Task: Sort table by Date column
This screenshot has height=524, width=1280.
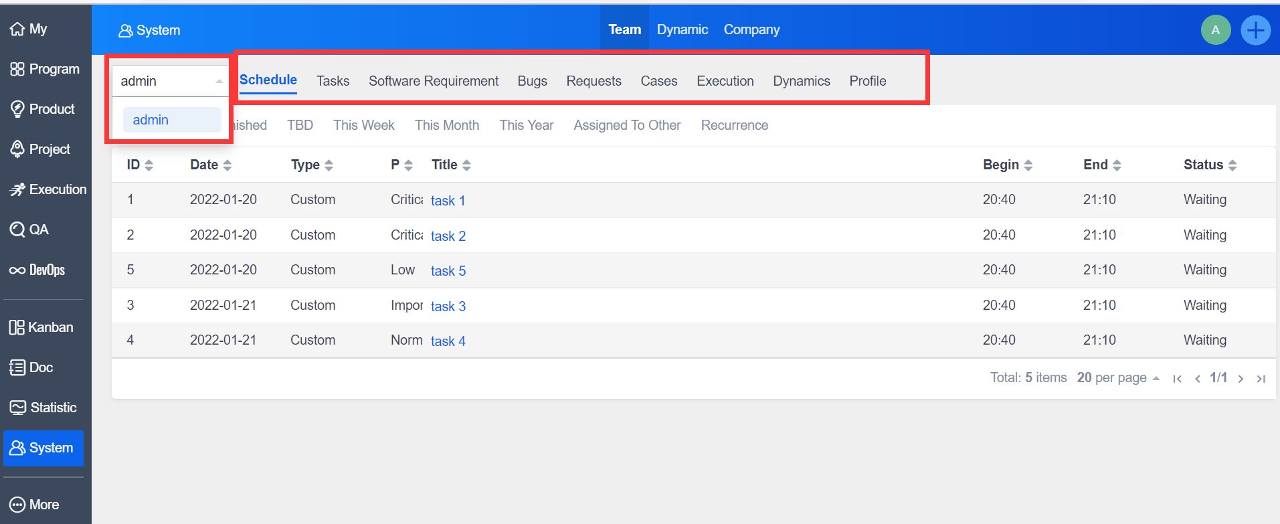Action: pos(227,165)
